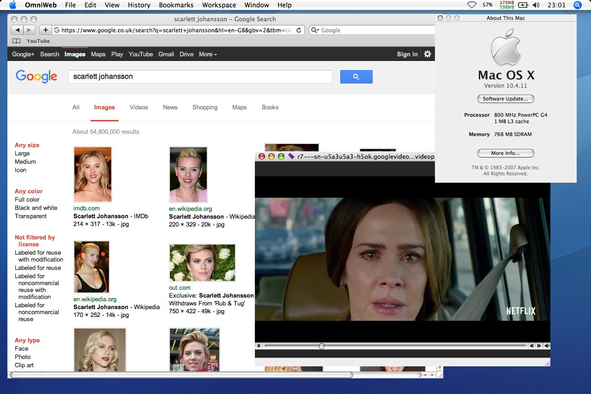Switch to the All results tab
Screen dimensions: 591x394
(76, 107)
